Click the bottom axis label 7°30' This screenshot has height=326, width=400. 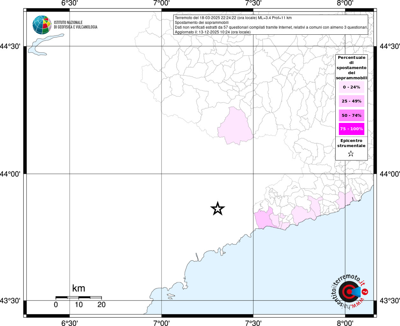coord(253,323)
